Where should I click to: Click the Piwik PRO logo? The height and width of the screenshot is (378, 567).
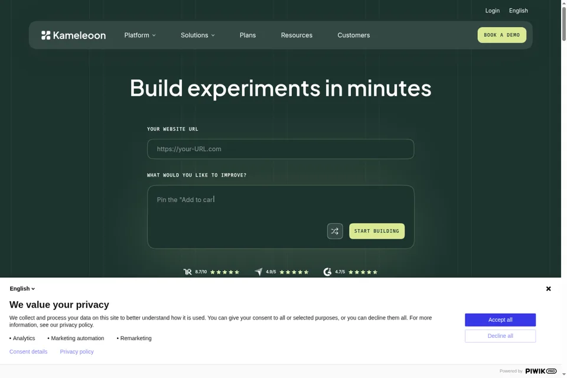(x=541, y=371)
